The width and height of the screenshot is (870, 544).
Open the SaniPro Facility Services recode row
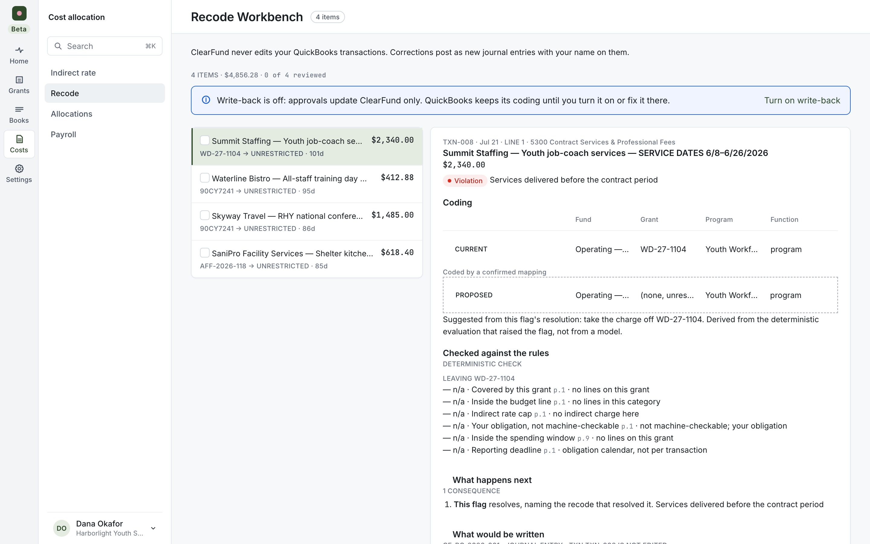click(x=307, y=259)
